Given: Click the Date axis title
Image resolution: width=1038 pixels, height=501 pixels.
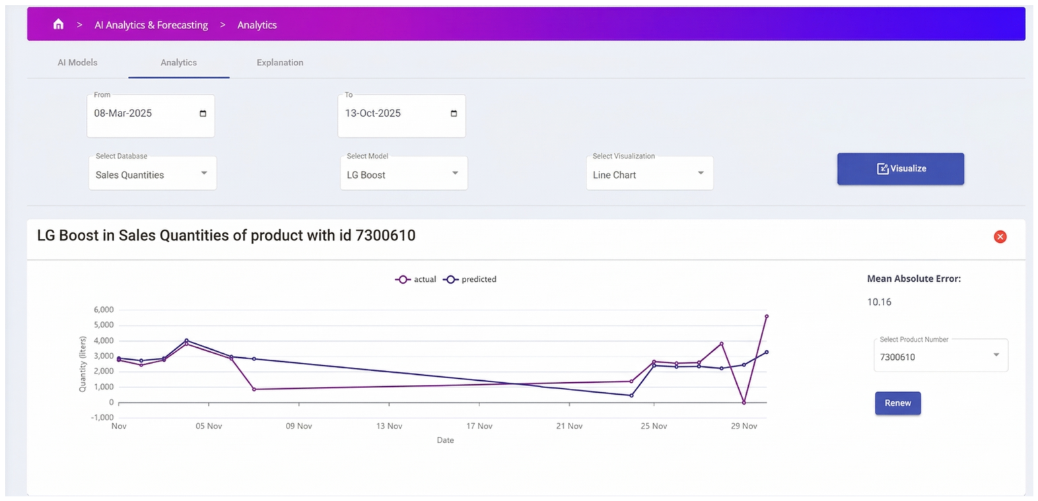Looking at the screenshot, I should point(445,440).
